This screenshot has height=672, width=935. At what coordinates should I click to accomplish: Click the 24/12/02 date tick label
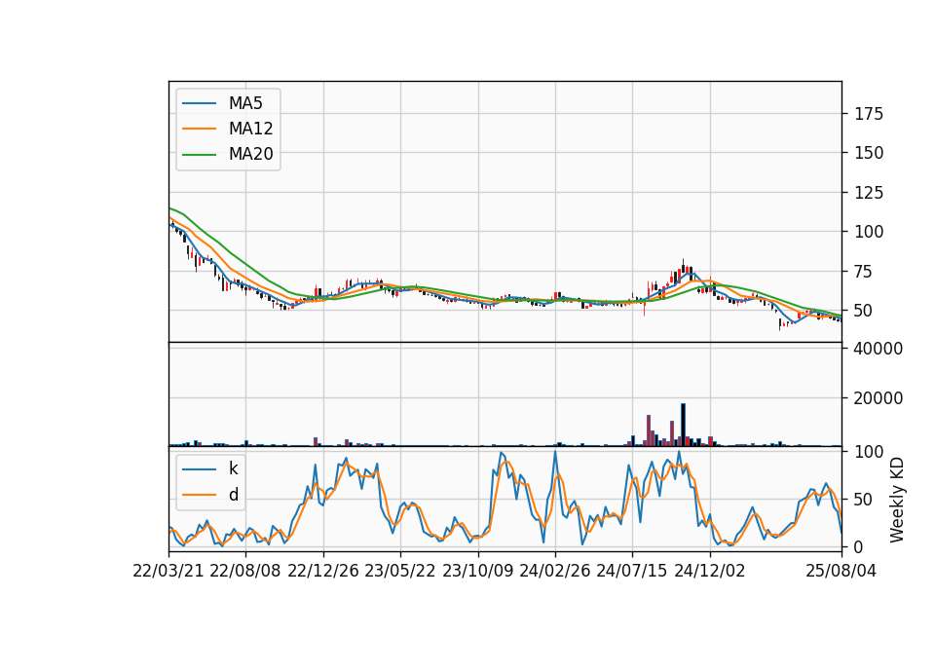(x=710, y=571)
